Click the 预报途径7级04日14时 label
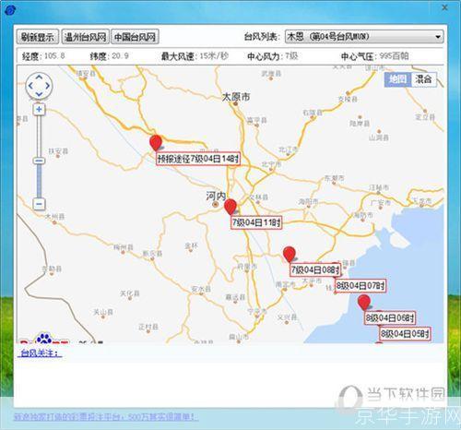The height and width of the screenshot is (430, 461). [198, 159]
